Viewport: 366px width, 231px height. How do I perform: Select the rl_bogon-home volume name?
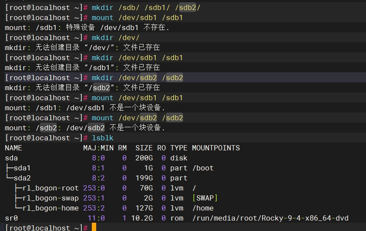50,208
